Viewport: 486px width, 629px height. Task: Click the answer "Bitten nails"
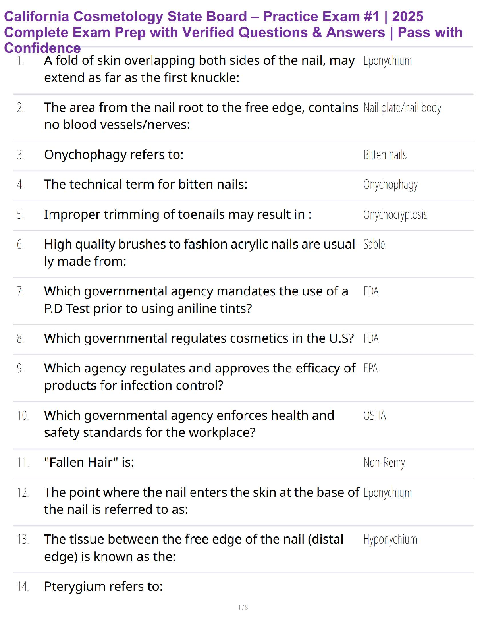coord(385,155)
